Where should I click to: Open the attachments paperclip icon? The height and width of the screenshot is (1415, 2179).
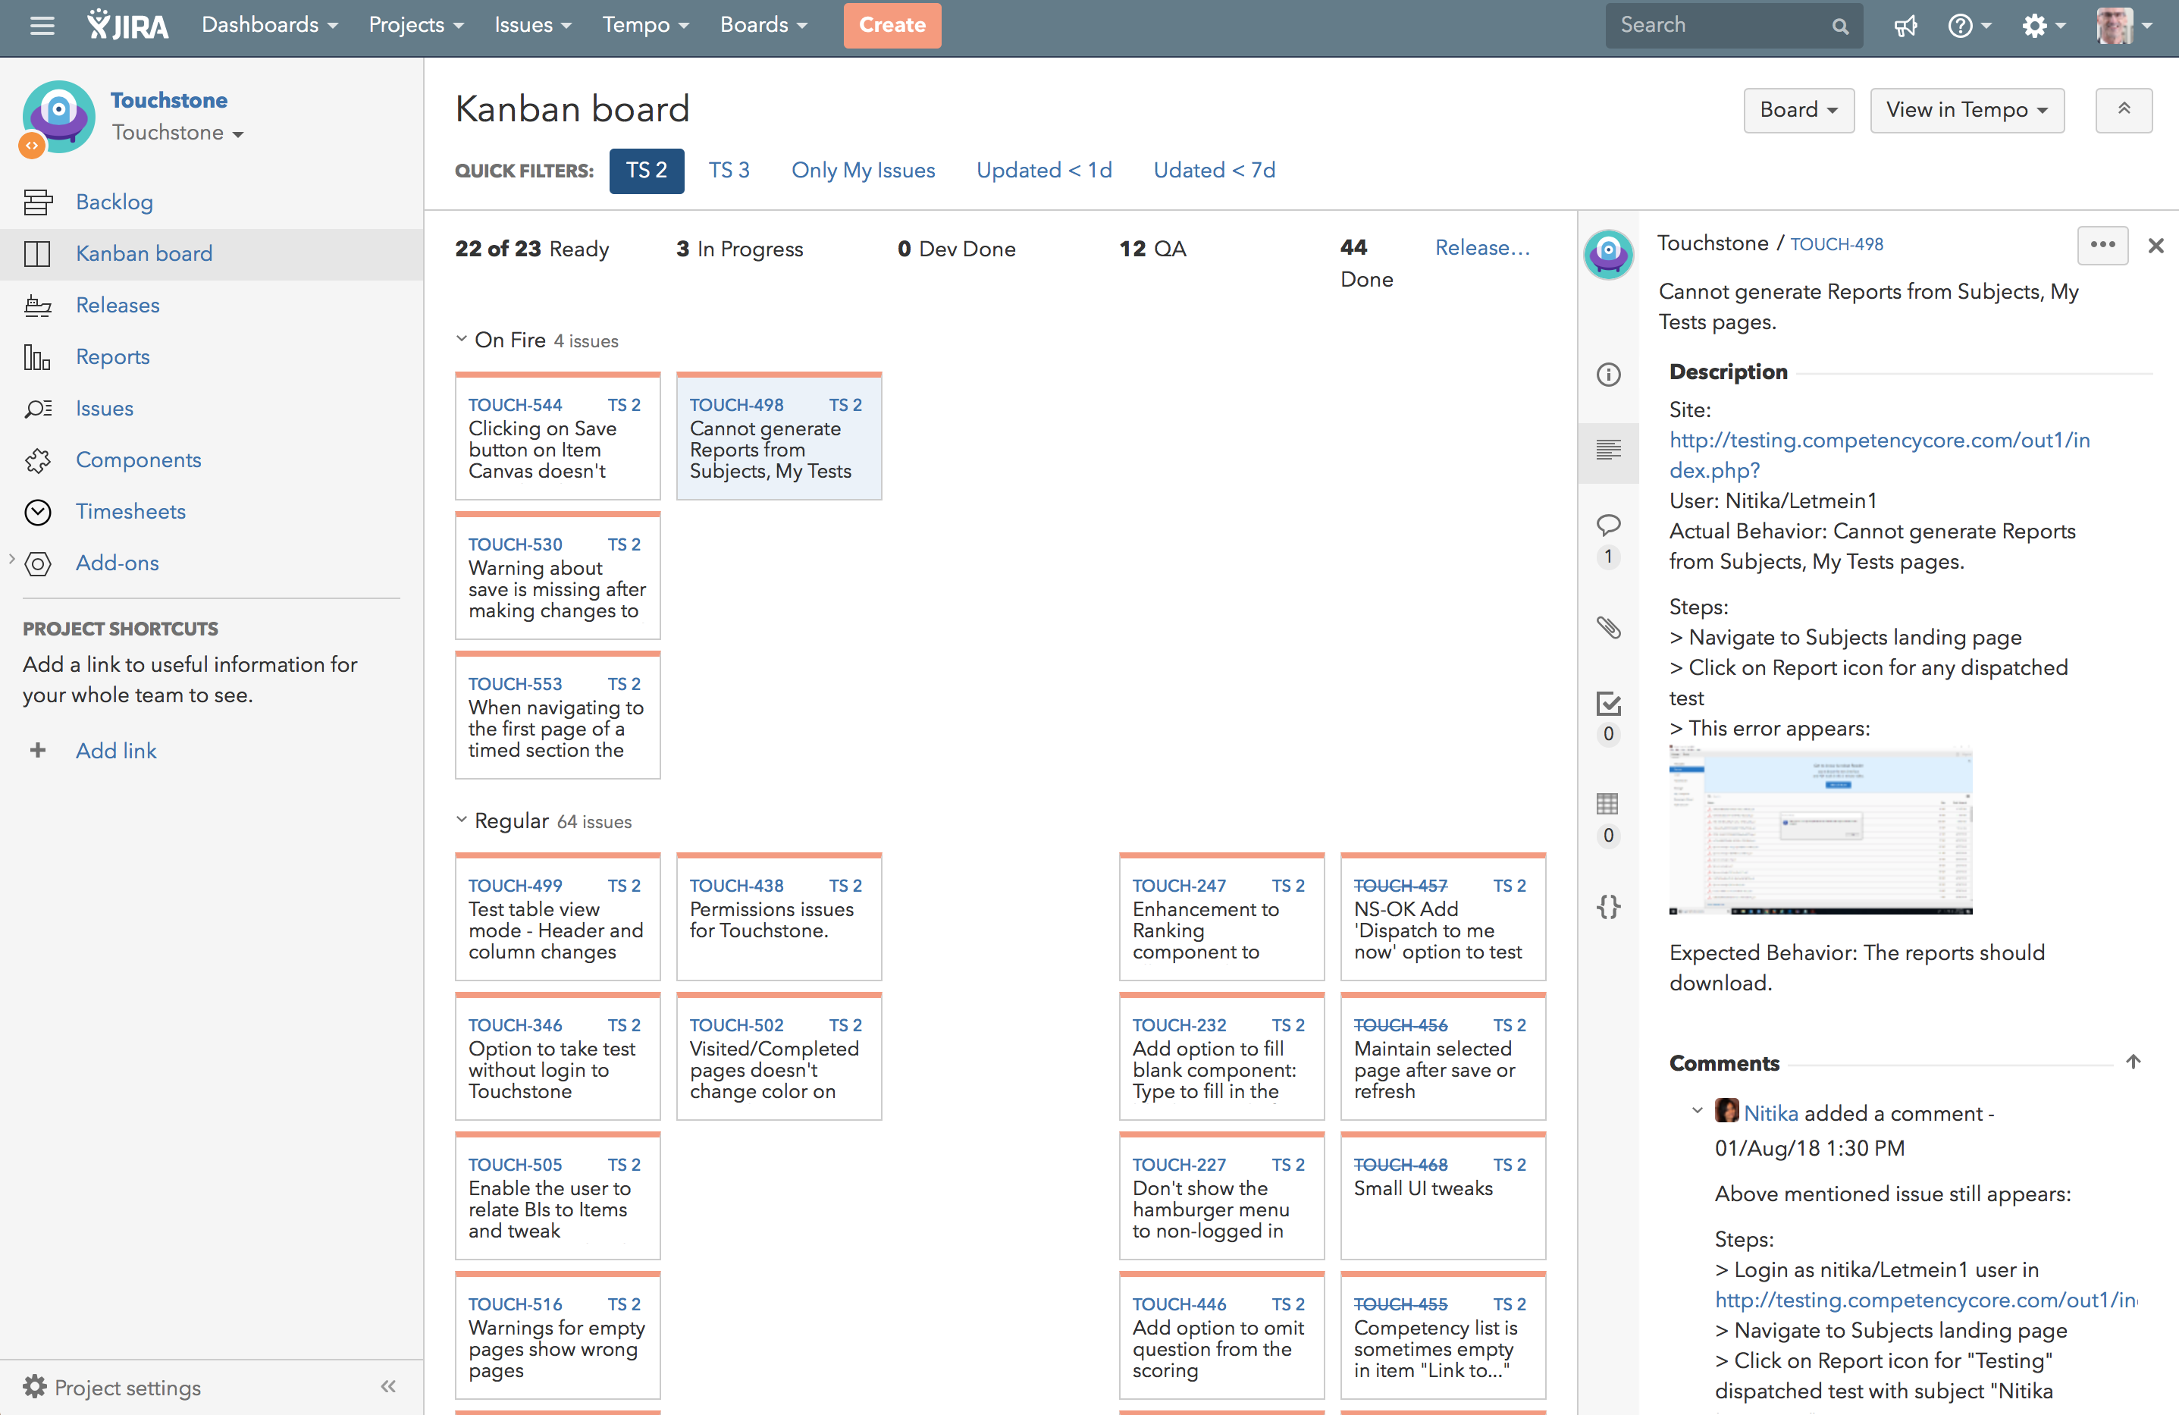pyautogui.click(x=1607, y=627)
